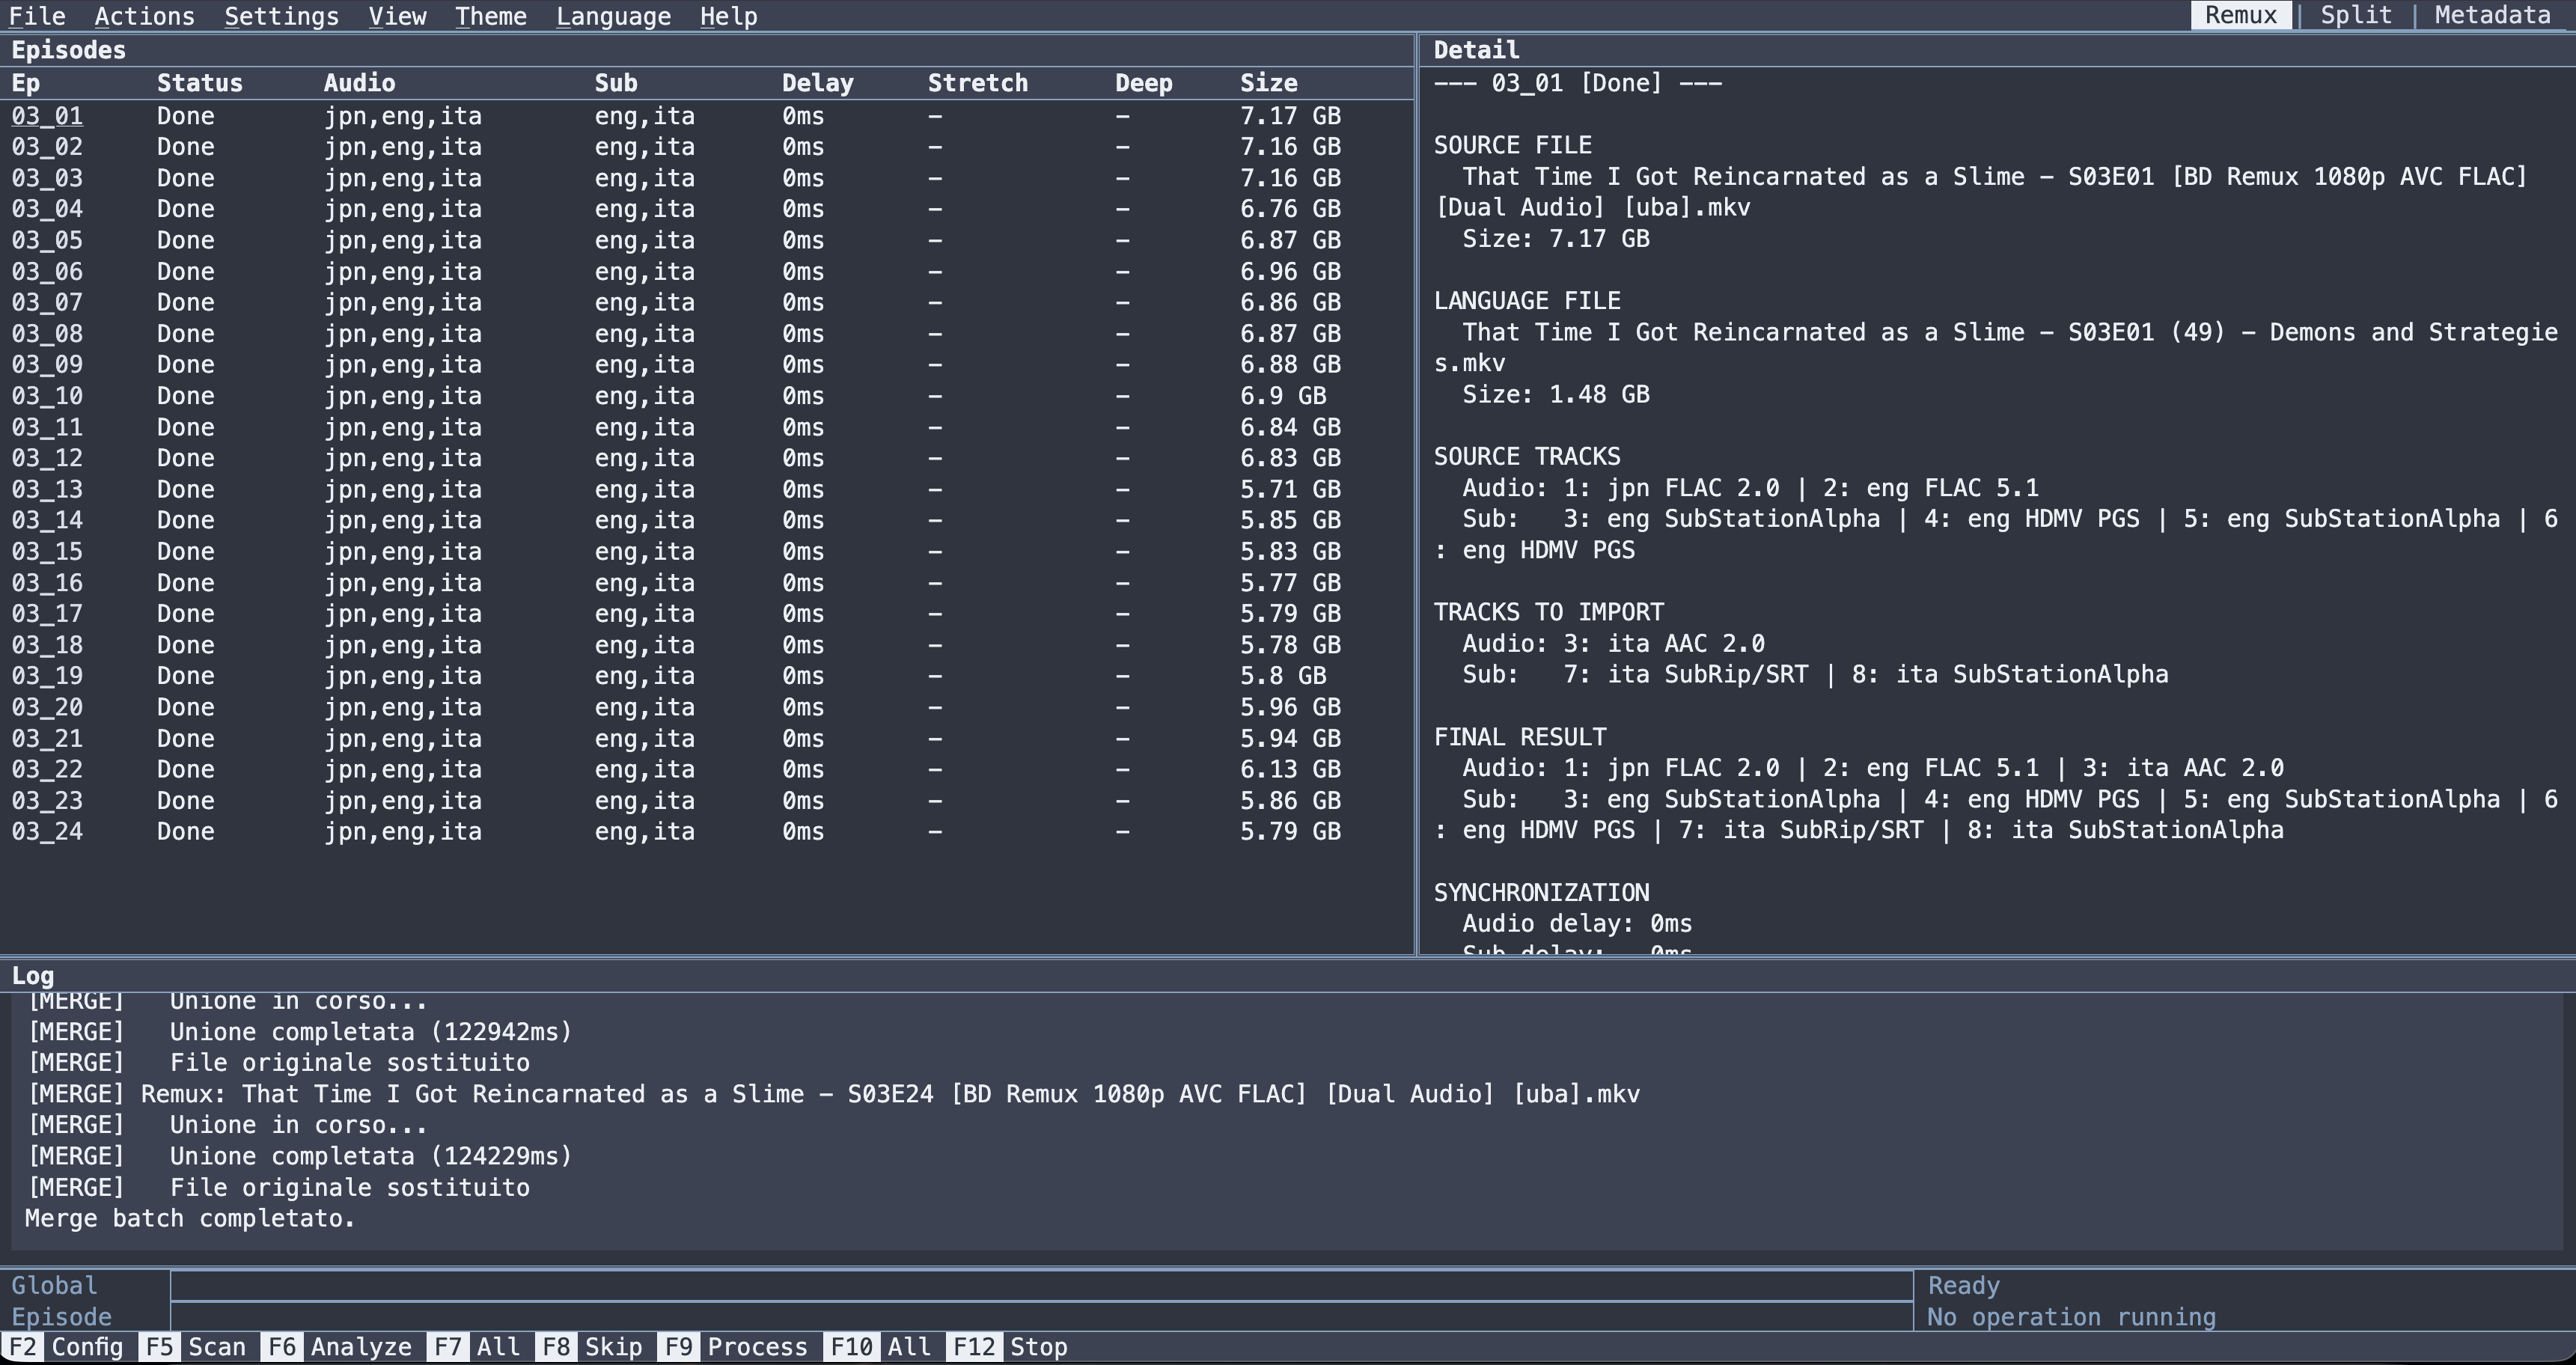Screen dimensions: 2576x1365
Task: Open the Help menu
Action: pos(728,16)
